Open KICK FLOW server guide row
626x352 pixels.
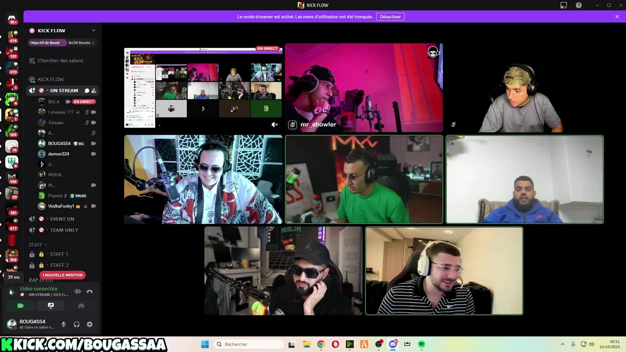coord(62,79)
